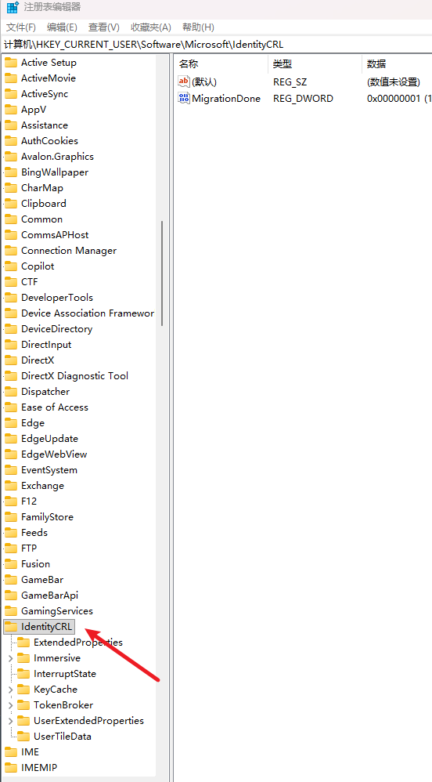The height and width of the screenshot is (782, 432).
Task: Select the AuthCookies folder icon
Action: click(x=11, y=140)
